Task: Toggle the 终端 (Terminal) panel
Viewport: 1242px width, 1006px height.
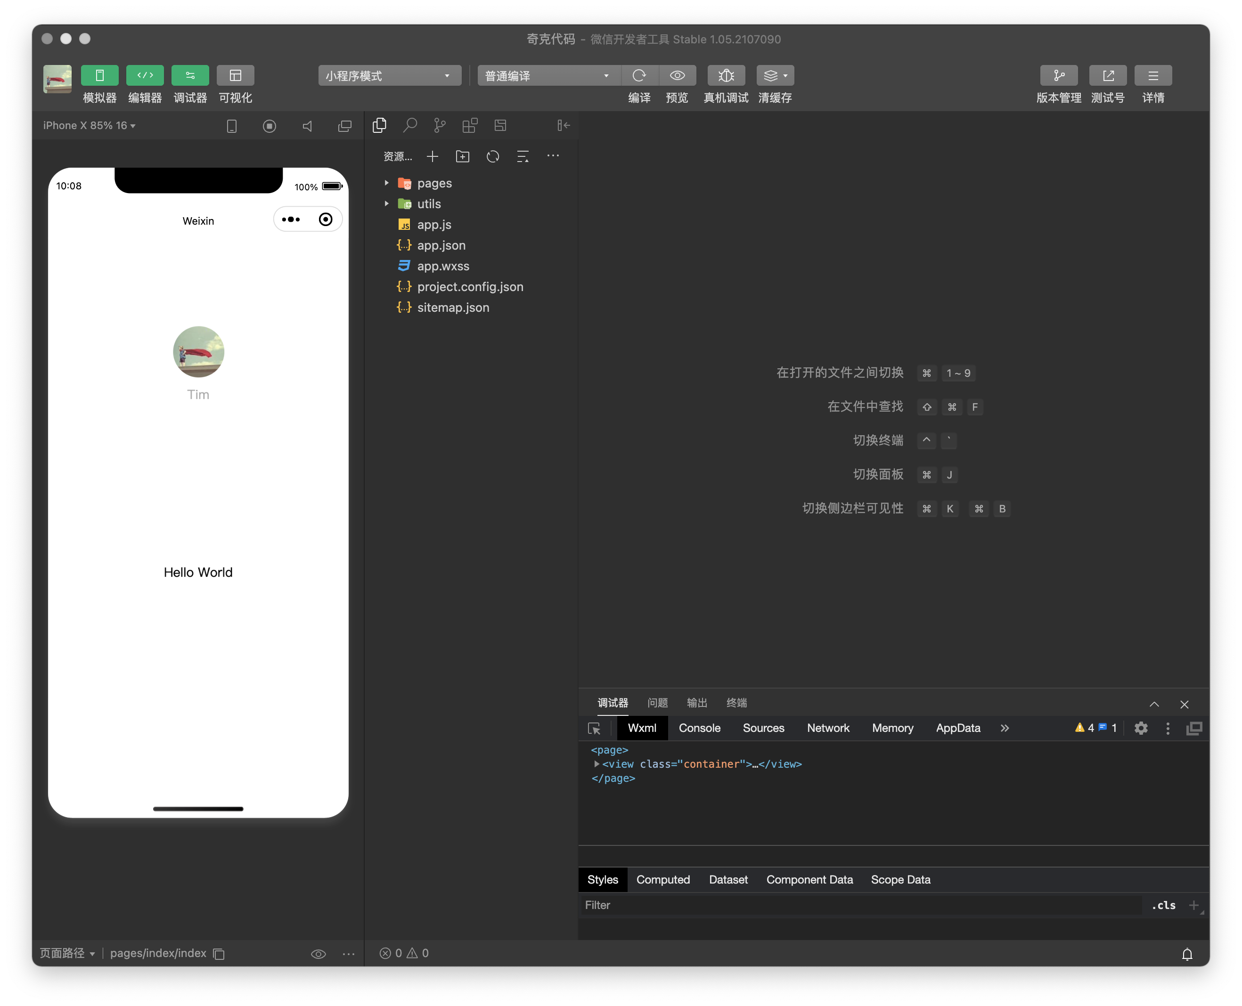Action: 737,702
